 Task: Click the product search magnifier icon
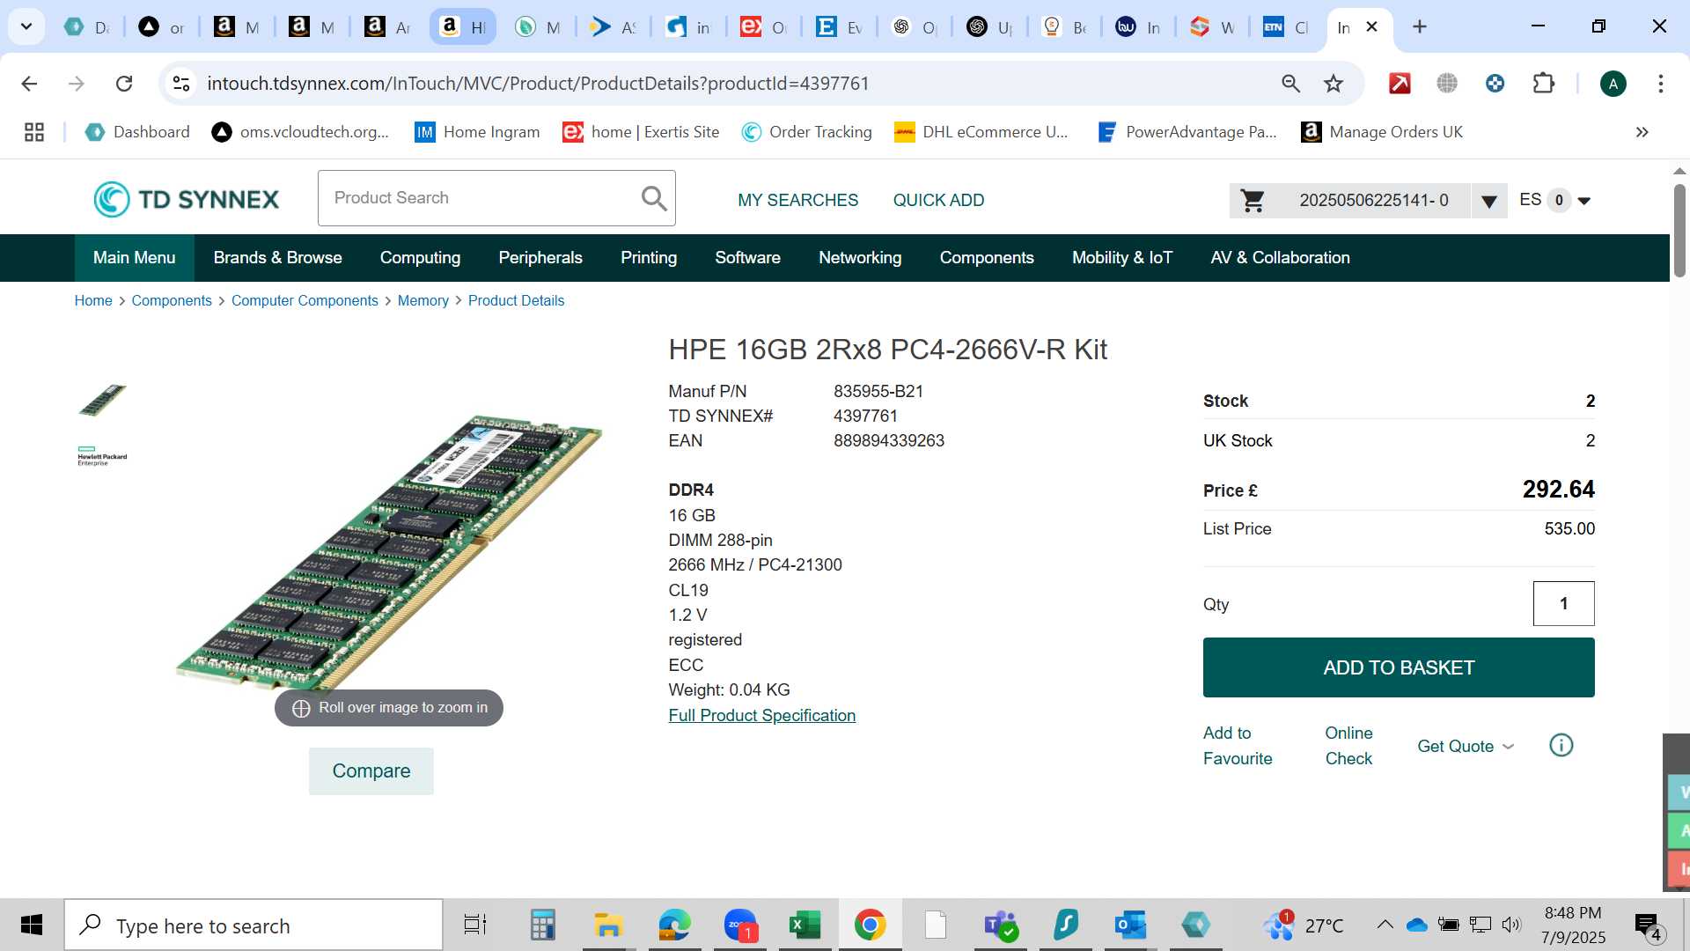[653, 198]
